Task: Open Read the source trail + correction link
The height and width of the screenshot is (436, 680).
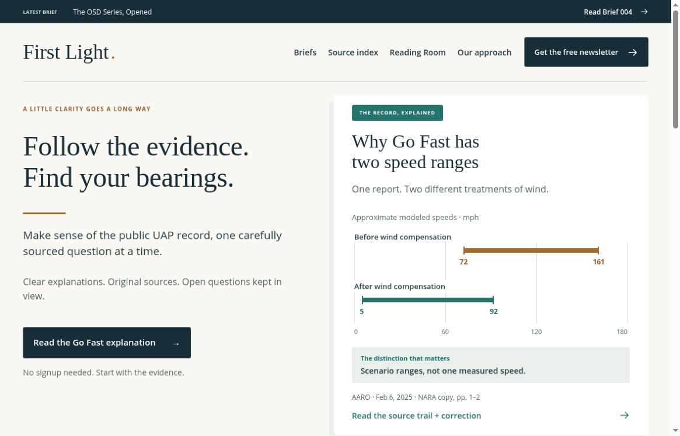Action: (x=490, y=416)
